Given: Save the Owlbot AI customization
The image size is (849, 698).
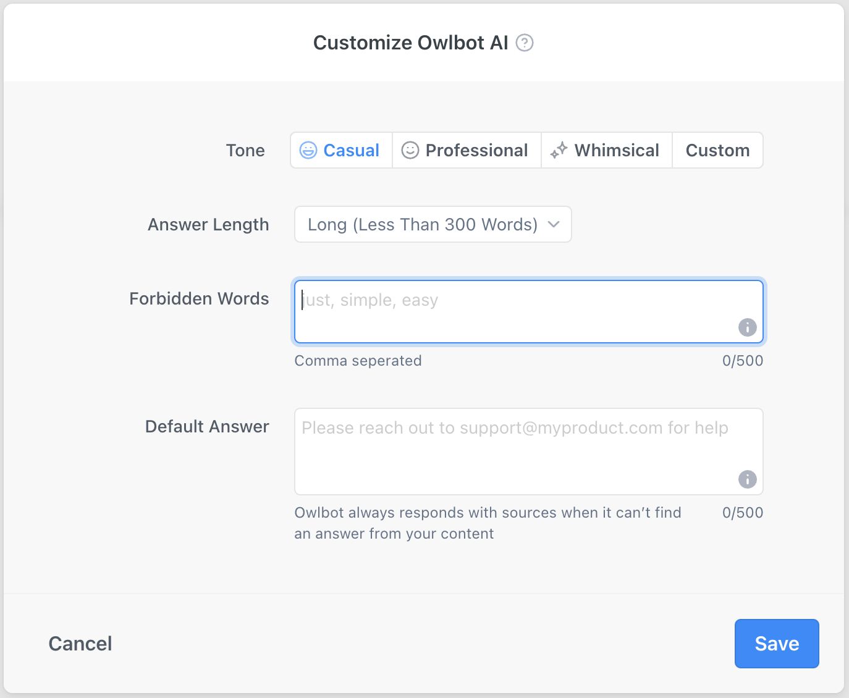Looking at the screenshot, I should (777, 644).
